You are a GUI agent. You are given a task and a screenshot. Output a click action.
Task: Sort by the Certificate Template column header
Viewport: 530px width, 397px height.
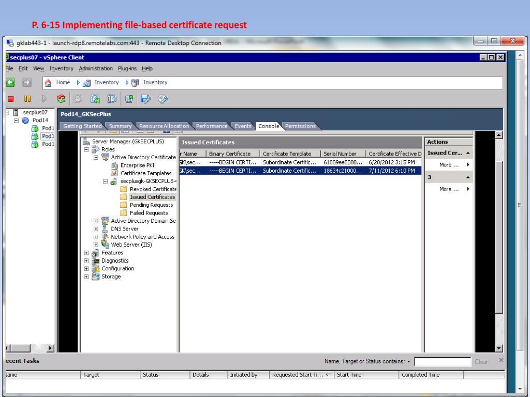tap(290, 154)
